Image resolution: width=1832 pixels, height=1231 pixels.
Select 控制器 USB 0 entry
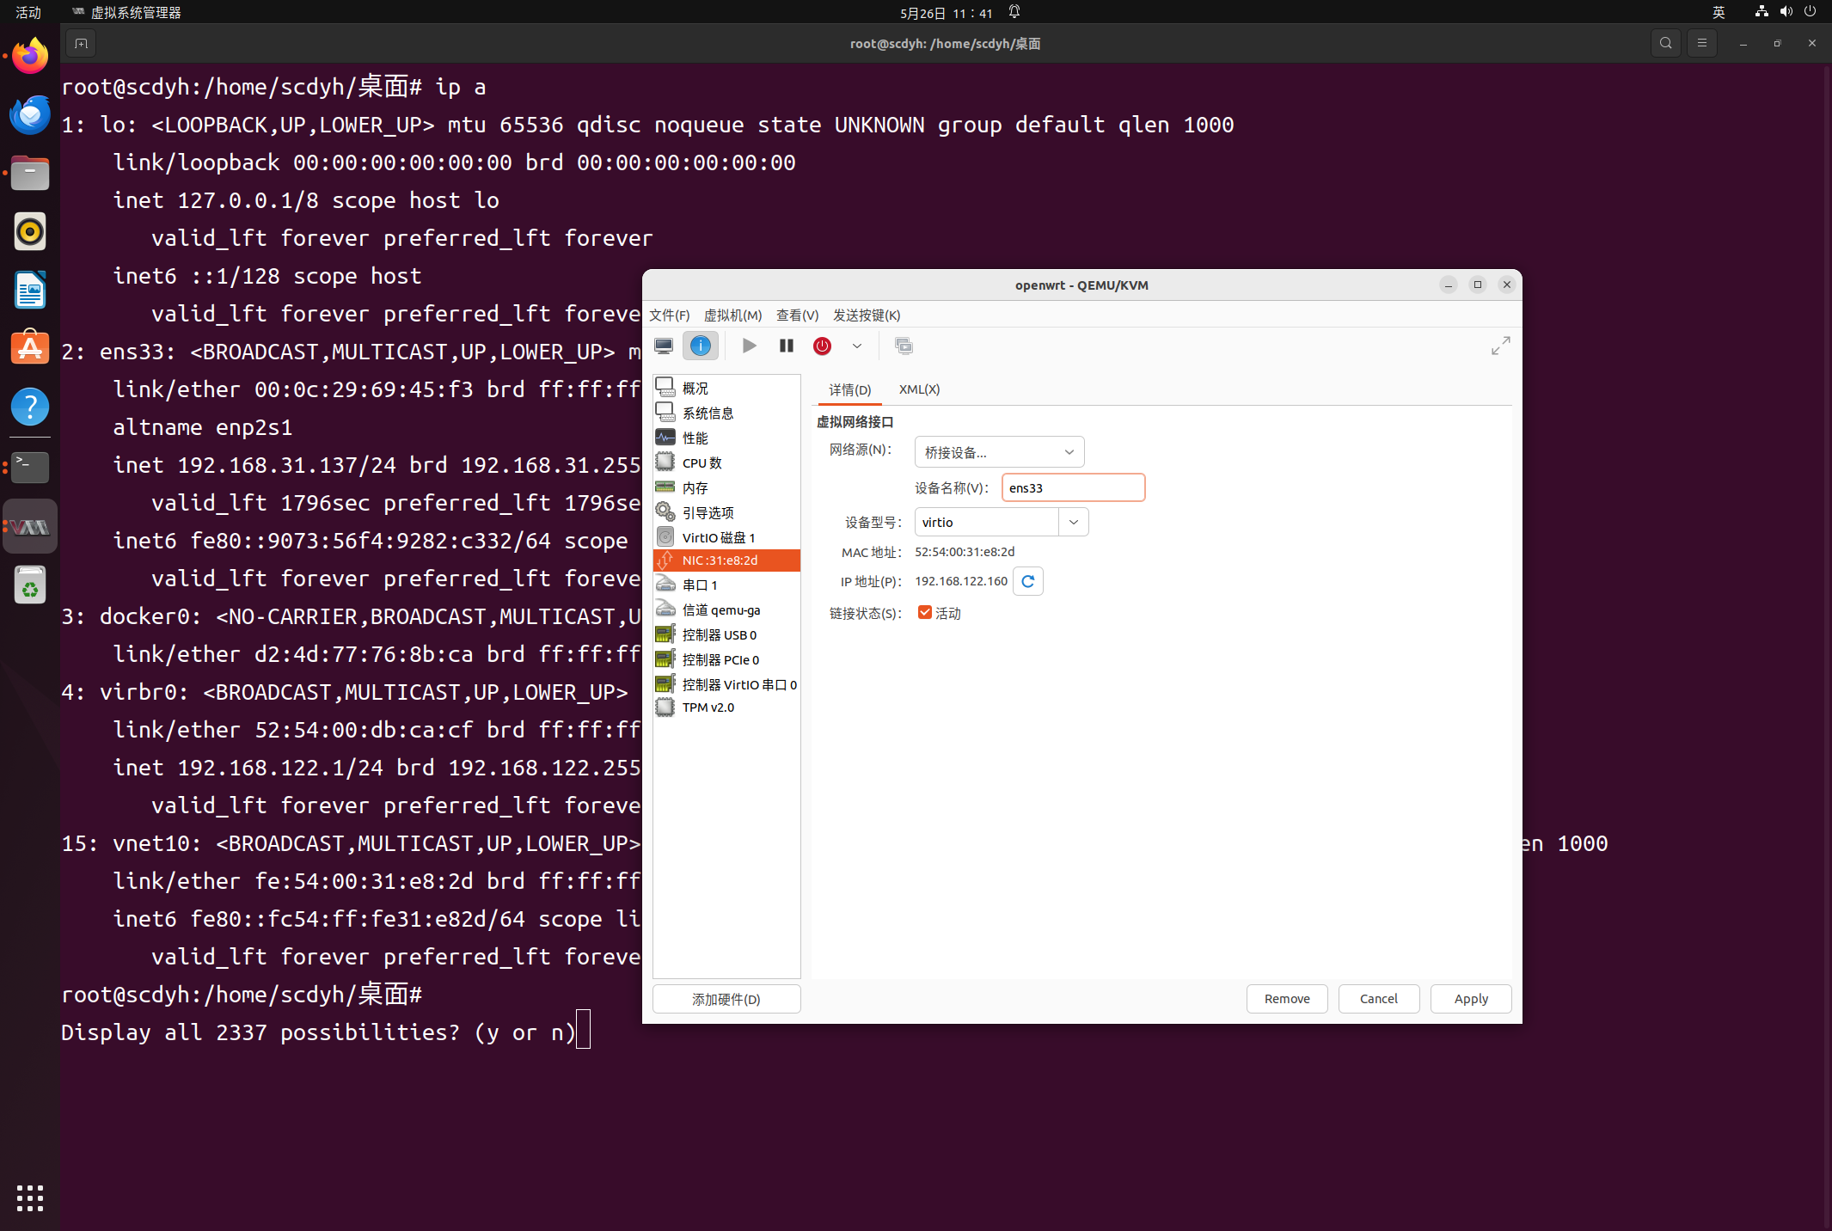coord(726,634)
